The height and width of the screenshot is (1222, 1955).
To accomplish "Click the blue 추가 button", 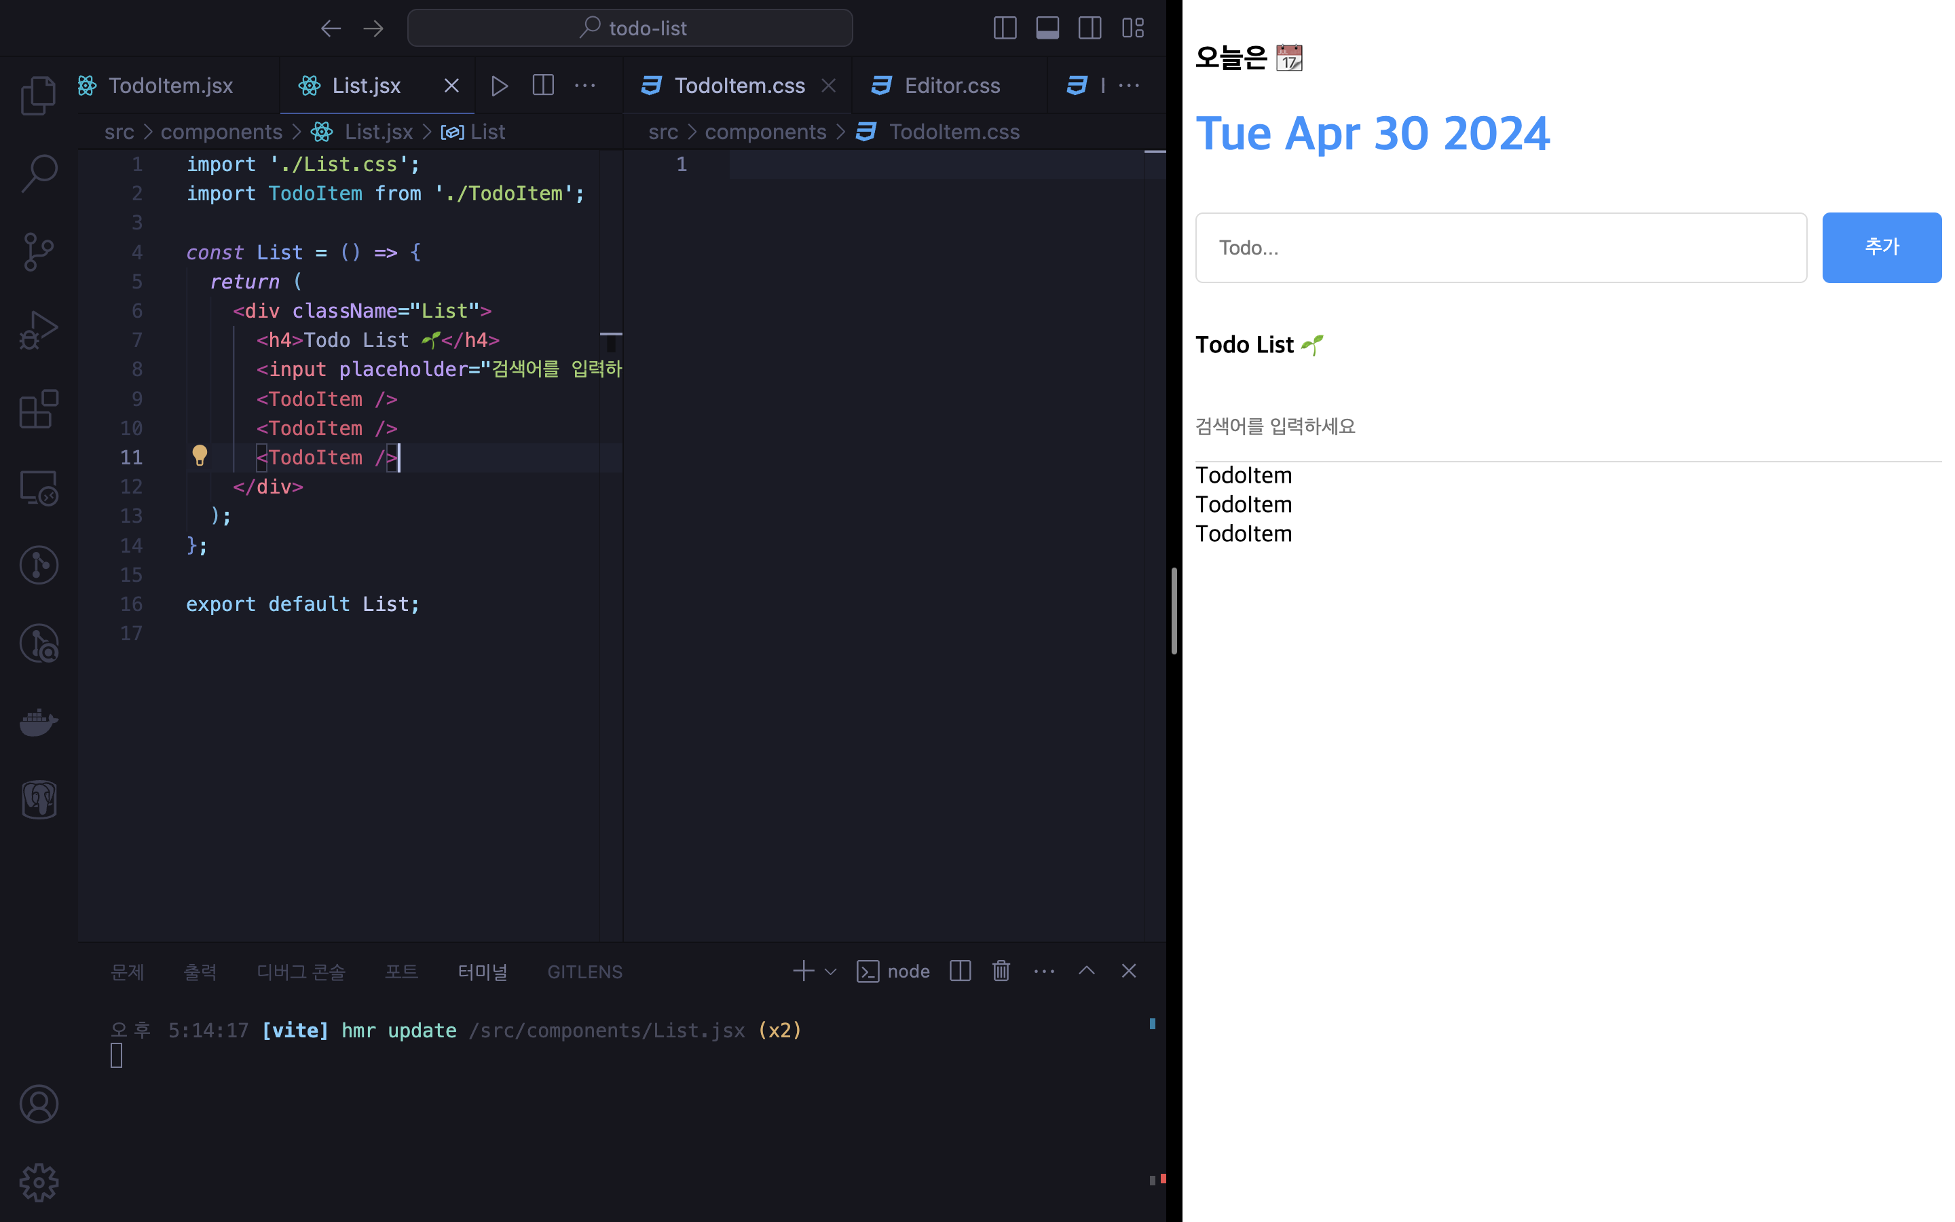I will pyautogui.click(x=1881, y=247).
